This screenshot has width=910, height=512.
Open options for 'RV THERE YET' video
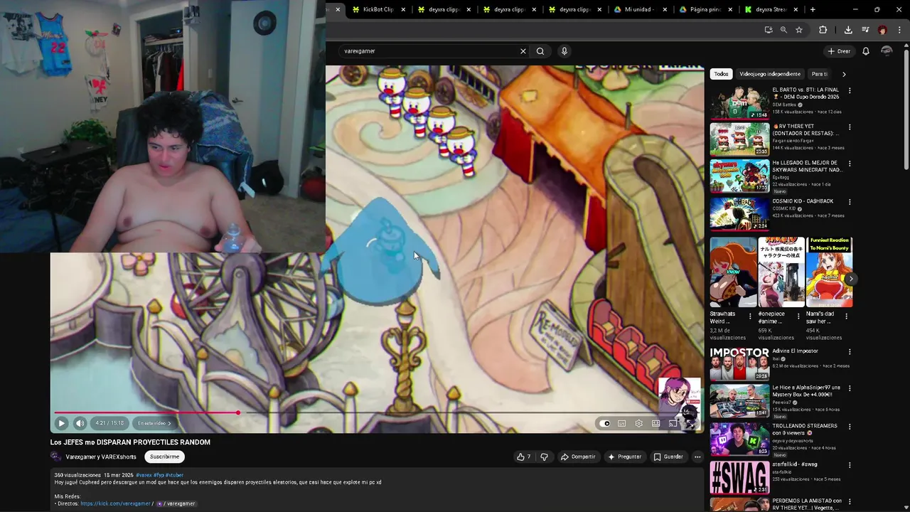pyautogui.click(x=850, y=127)
